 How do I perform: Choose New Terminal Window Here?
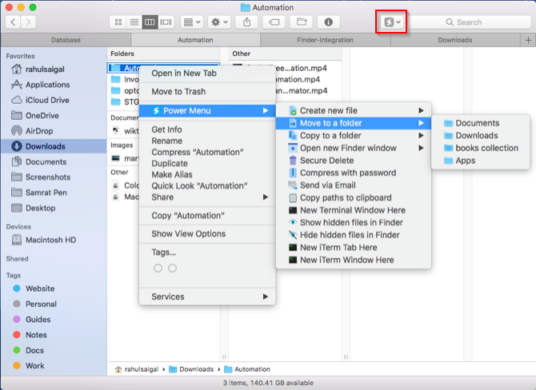point(352,210)
